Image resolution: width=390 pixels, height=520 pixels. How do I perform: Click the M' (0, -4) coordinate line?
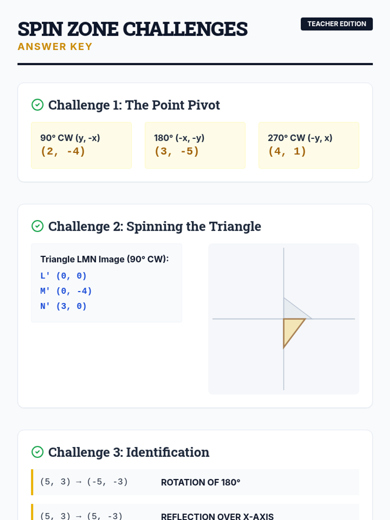coord(66,291)
